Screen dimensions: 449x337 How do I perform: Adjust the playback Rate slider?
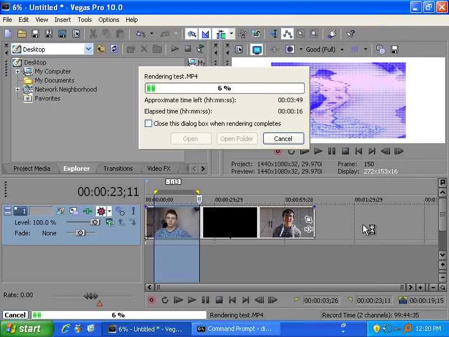[x=91, y=296]
